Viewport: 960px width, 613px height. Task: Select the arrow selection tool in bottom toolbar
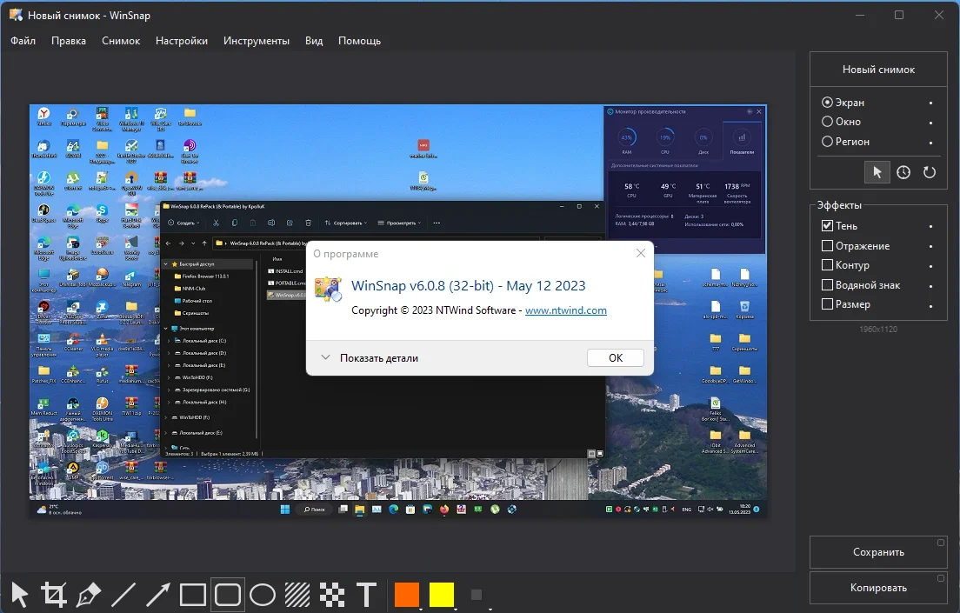[x=20, y=595]
